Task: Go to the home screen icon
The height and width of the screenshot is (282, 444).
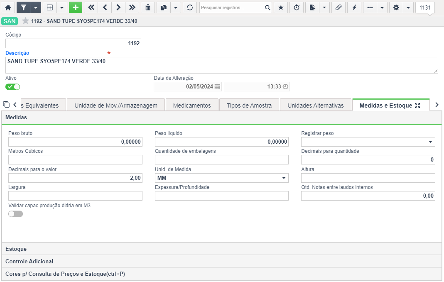Action: coord(8,7)
